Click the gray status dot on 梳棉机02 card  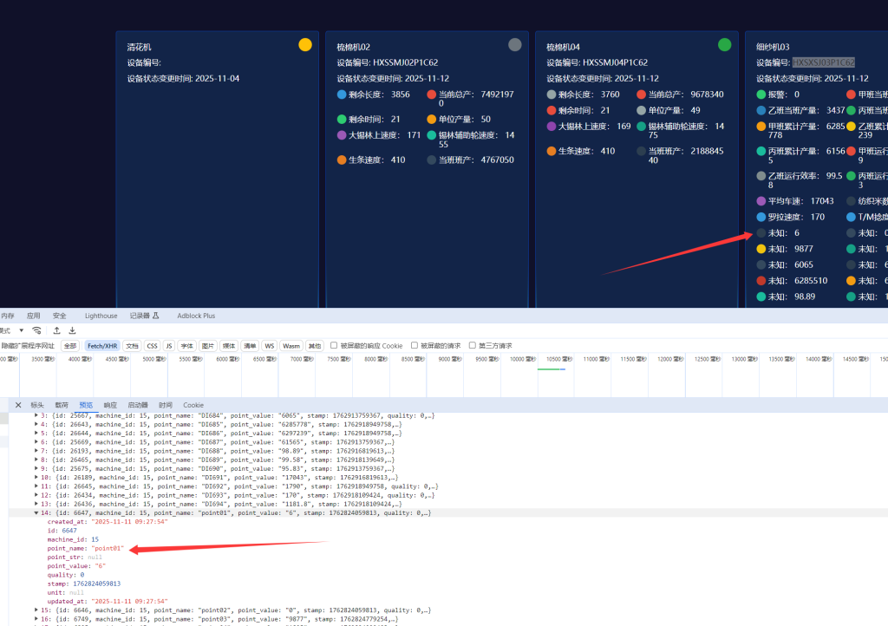[x=515, y=45]
